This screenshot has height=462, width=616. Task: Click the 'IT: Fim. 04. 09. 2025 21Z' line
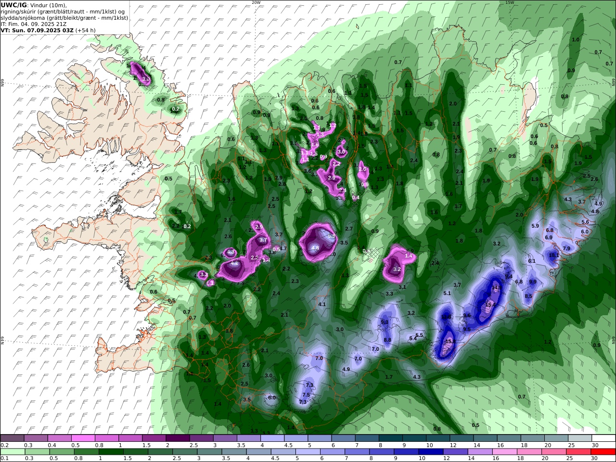[x=34, y=24]
